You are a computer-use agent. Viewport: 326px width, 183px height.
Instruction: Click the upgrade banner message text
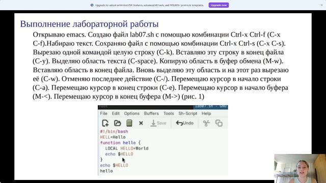click(x=149, y=5)
